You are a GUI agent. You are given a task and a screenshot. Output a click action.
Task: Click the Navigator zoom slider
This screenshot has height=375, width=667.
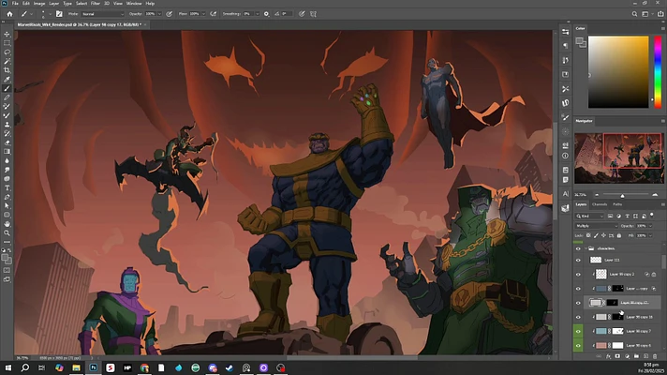(622, 195)
